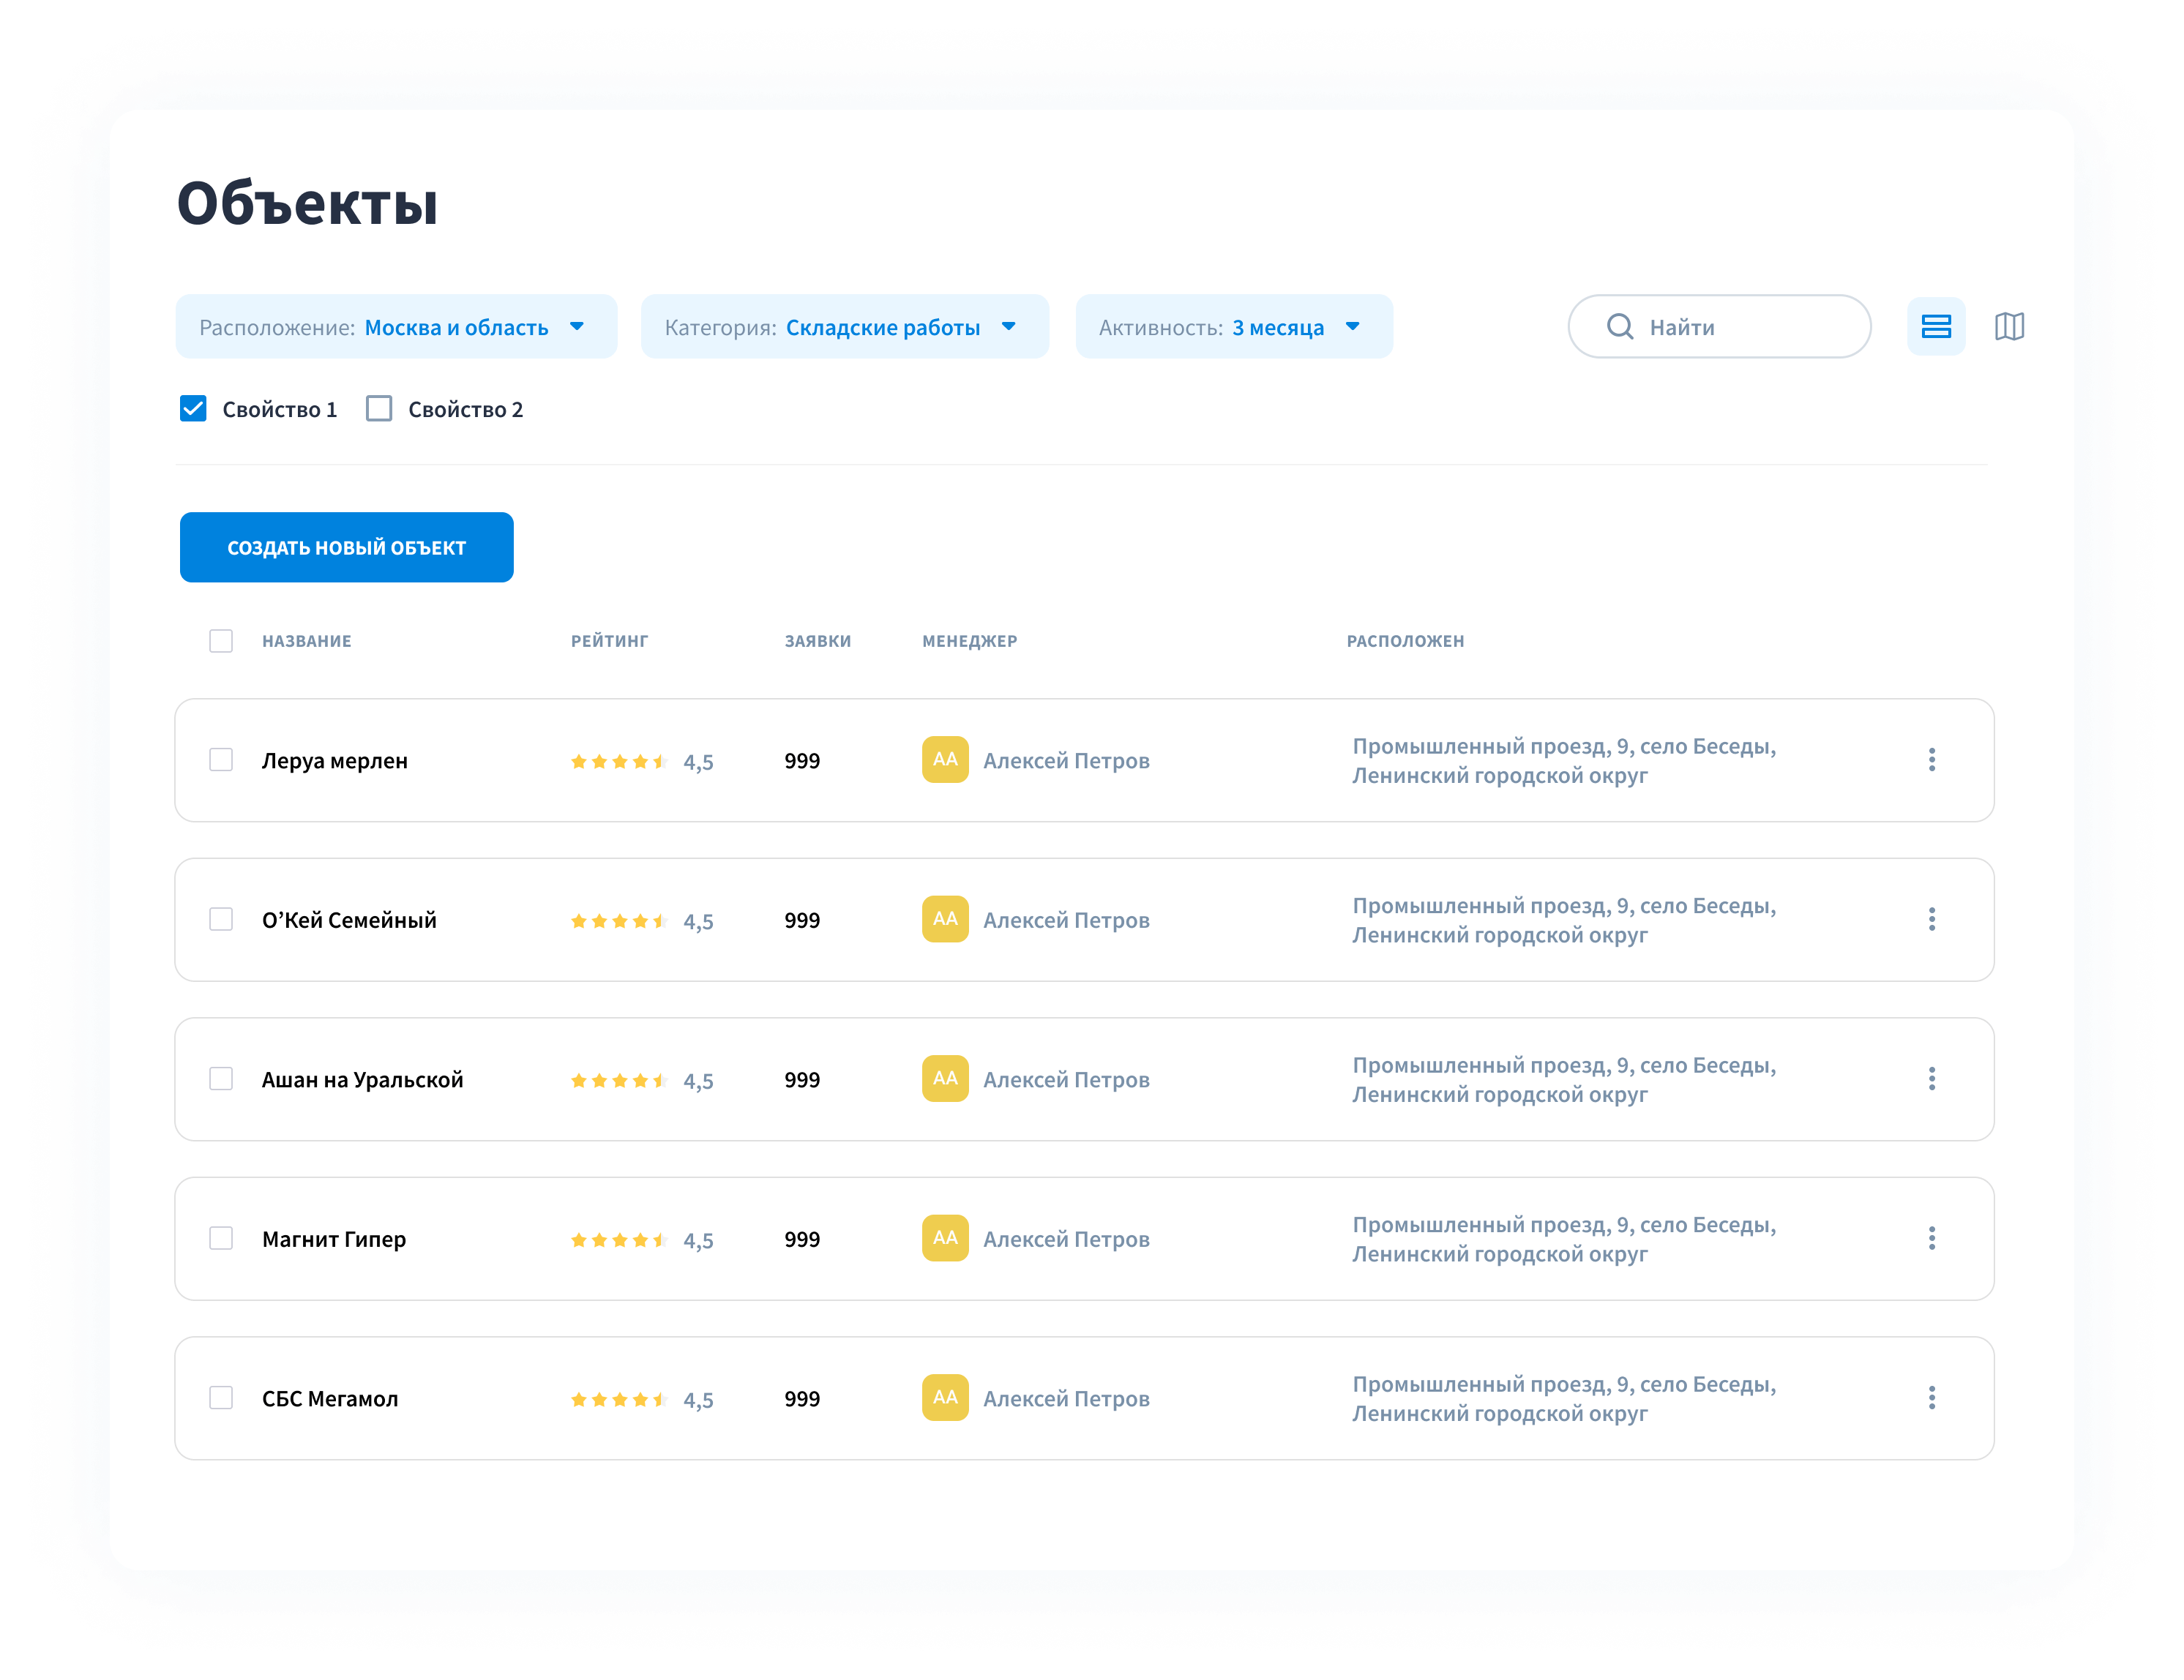
Task: Open three-dot menu for О'Кей Семейный
Action: tap(1931, 919)
